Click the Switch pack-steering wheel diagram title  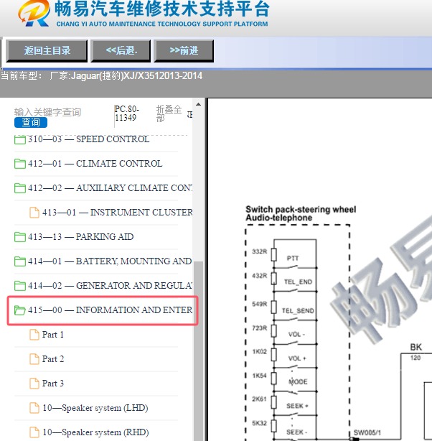(x=301, y=213)
